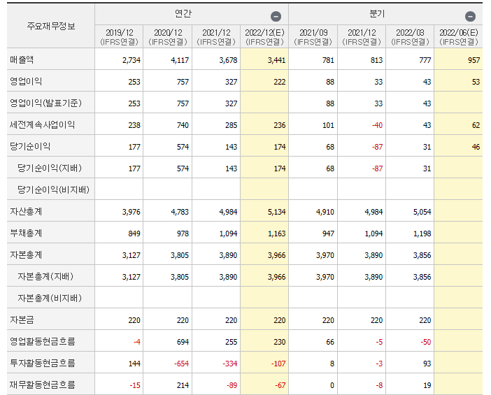Collapse the 연간 section with minus icon
Screen dimensions: 491x395
tap(276, 16)
